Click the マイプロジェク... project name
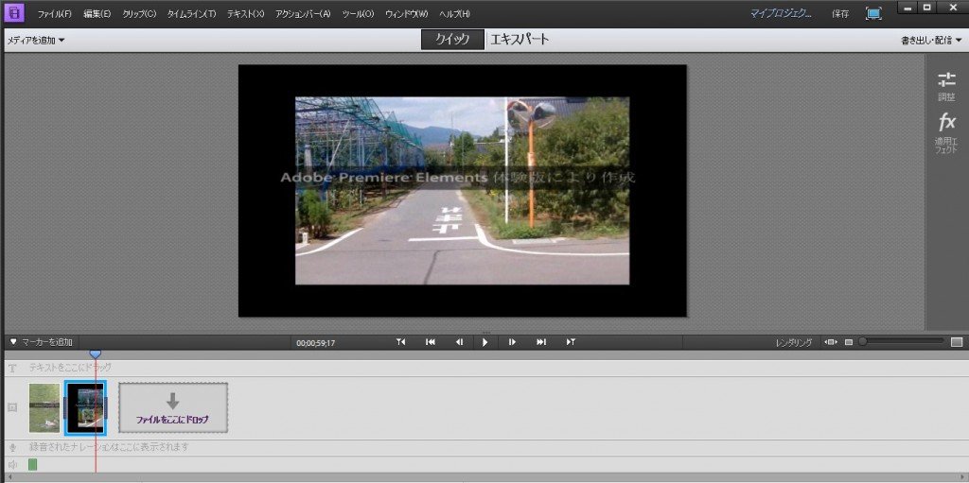 pyautogui.click(x=781, y=13)
